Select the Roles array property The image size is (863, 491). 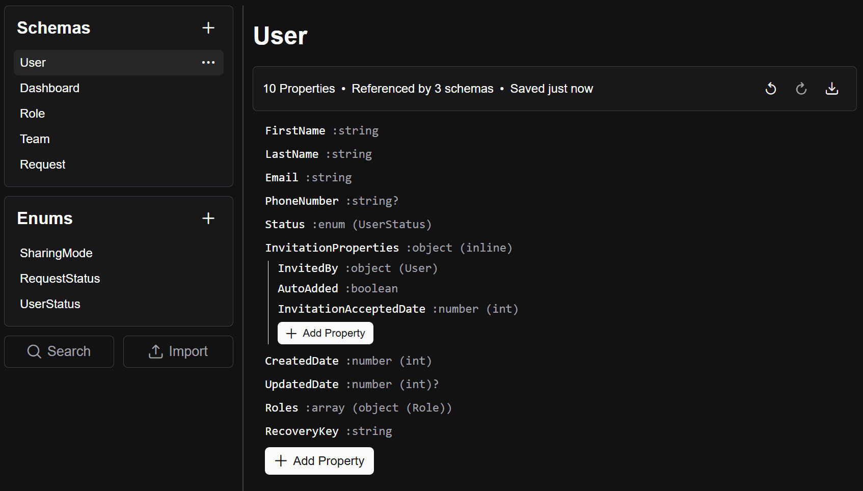tap(359, 408)
